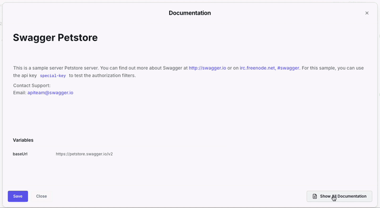Image resolution: width=380 pixels, height=208 pixels.
Task: Close the Documentation dialog with the X icon
Action: pos(367,13)
